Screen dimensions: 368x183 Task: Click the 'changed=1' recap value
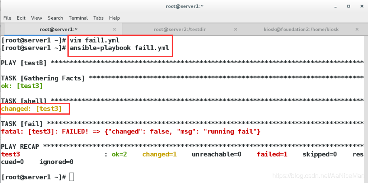pyautogui.click(x=160, y=154)
